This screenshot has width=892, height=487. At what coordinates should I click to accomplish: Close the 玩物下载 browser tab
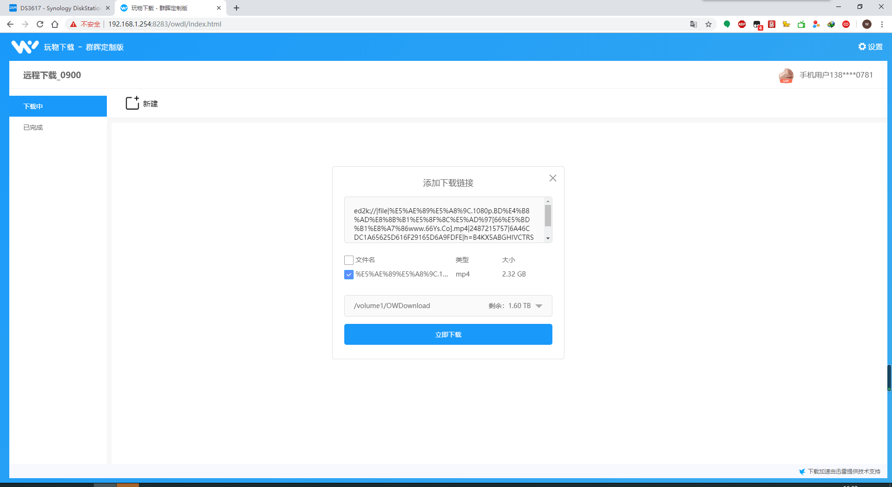(x=219, y=8)
